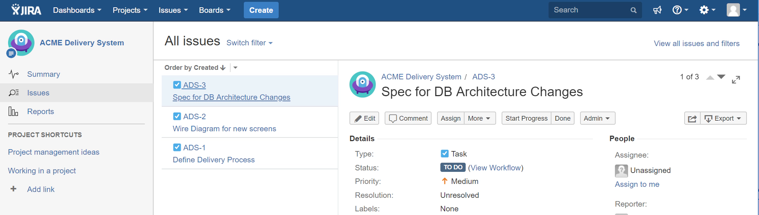
Task: Expand the Export dropdown
Action: [x=723, y=118]
